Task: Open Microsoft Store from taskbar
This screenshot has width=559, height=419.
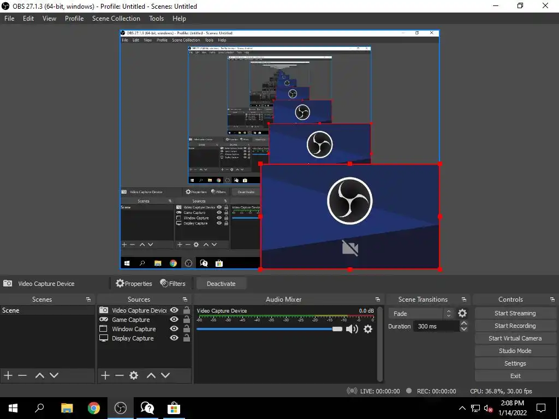Action: click(x=174, y=408)
